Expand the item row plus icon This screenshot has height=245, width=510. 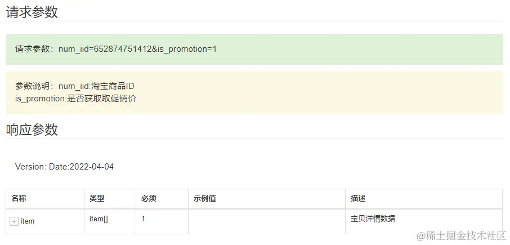14,221
